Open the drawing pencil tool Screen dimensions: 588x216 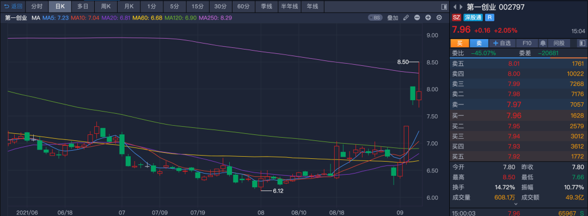[406, 17]
